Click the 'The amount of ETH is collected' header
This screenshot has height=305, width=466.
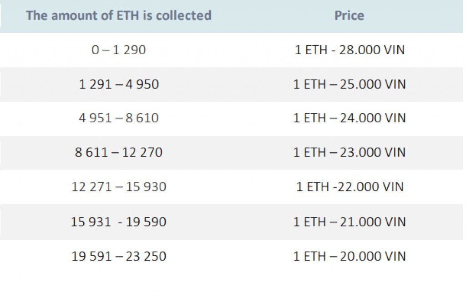point(119,16)
